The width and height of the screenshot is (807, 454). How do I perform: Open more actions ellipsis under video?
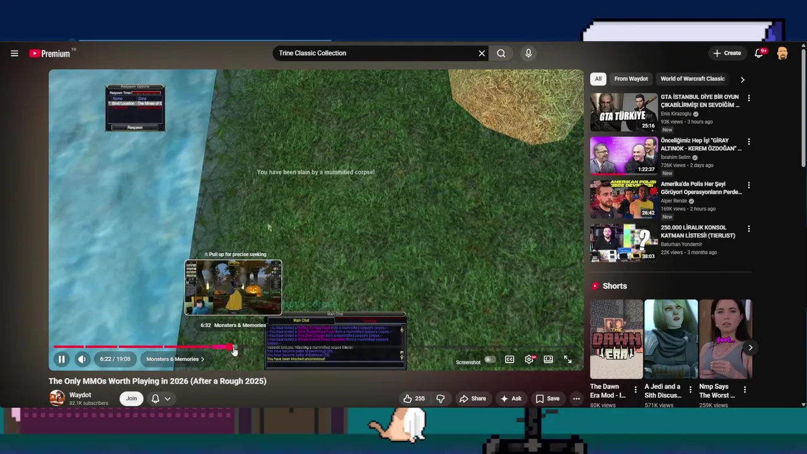pos(576,399)
